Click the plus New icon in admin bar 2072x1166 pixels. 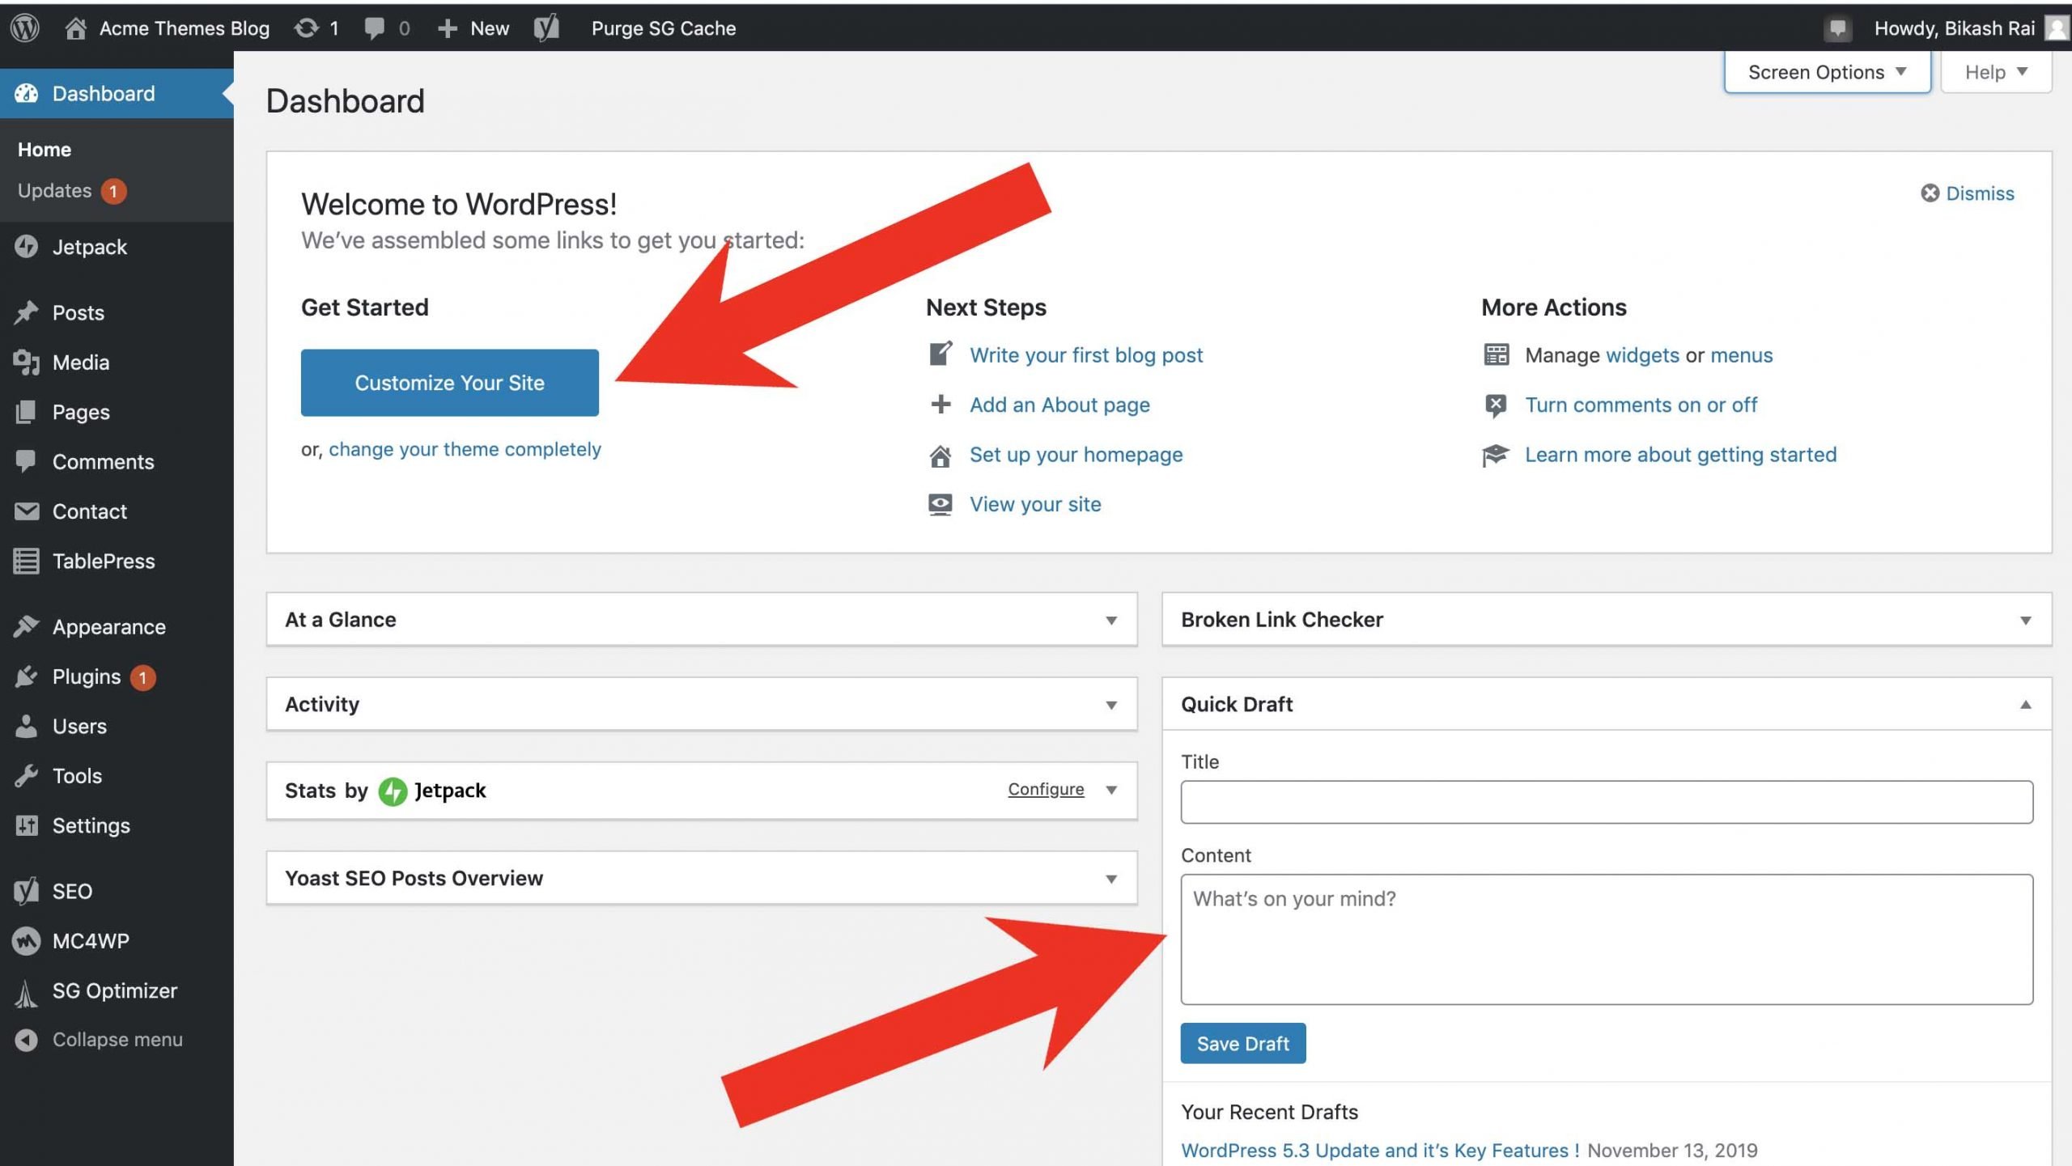[x=447, y=29]
